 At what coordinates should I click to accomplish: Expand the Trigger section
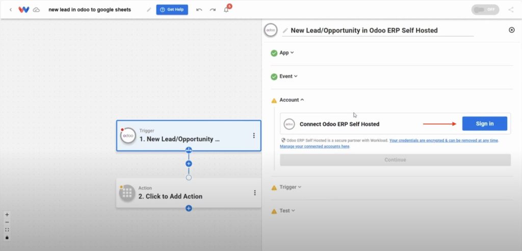tap(290, 187)
